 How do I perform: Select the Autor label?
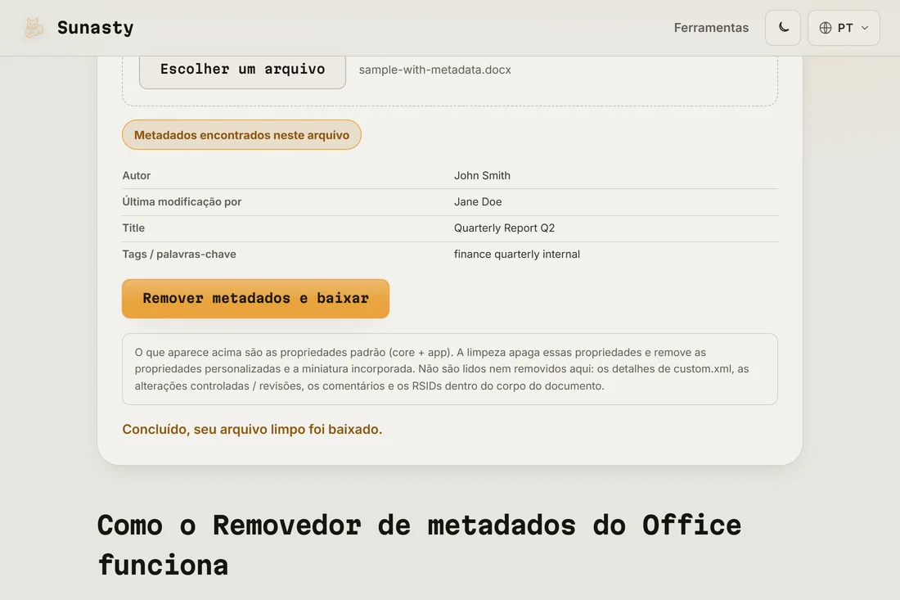(x=137, y=176)
